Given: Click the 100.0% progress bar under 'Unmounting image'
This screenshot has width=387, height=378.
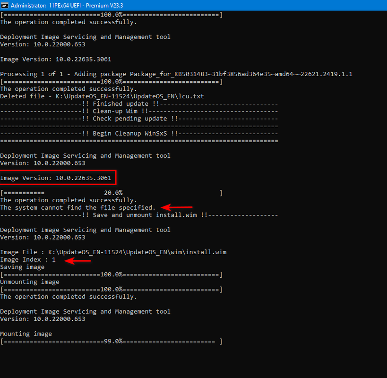Looking at the screenshot, I should 112,289.
